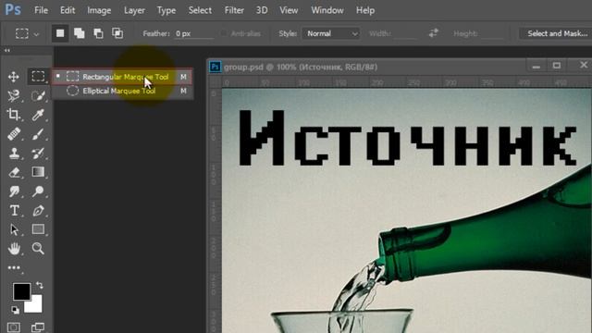
Task: Select the Hand tool
Action: tap(14, 249)
